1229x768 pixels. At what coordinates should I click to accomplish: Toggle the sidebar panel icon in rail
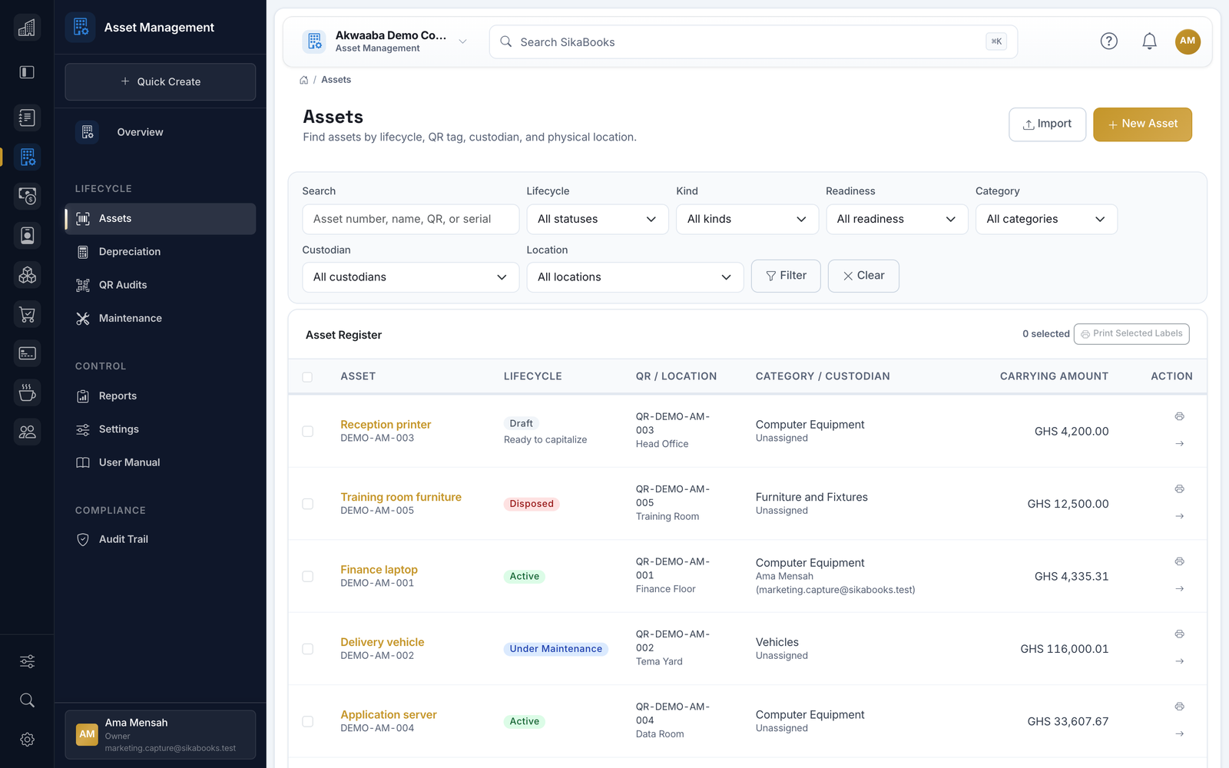pos(27,72)
